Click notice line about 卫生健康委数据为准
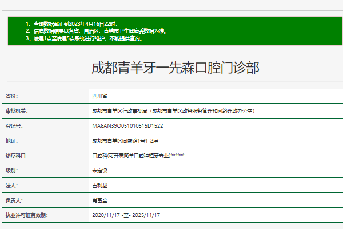This screenshot has height=229, width=343. [x=96, y=31]
